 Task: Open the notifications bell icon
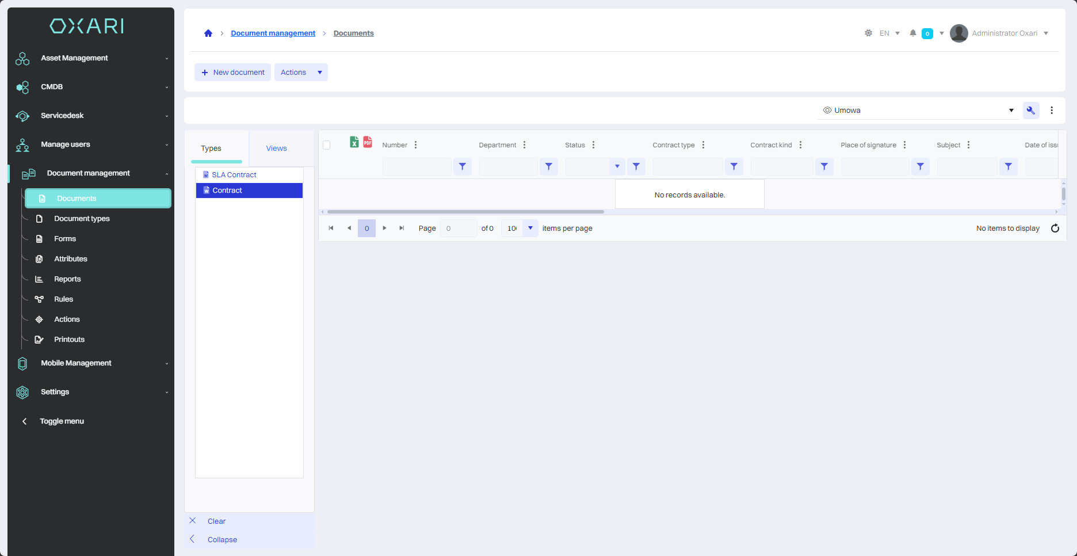[912, 33]
